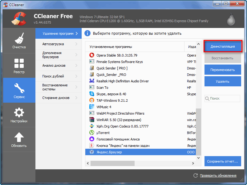The height and width of the screenshot is (185, 247).
Task: Click the Яндекс.Браузер icon
Action: 92,152
